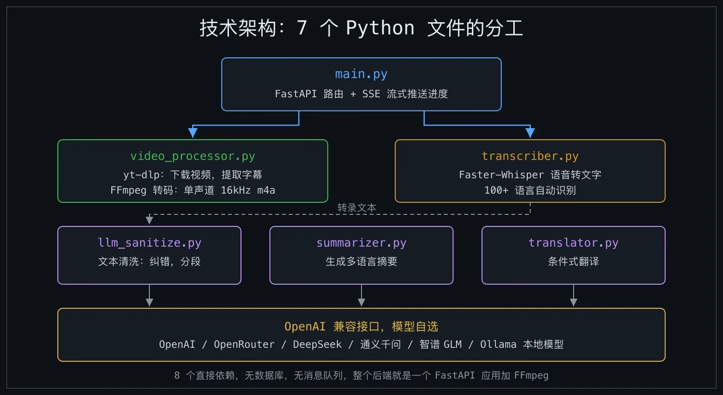Select the video_processor.py label

coord(192,156)
